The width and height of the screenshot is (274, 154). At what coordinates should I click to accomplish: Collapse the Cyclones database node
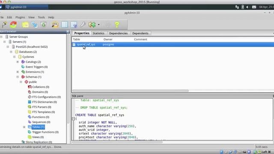[x=15, y=57]
